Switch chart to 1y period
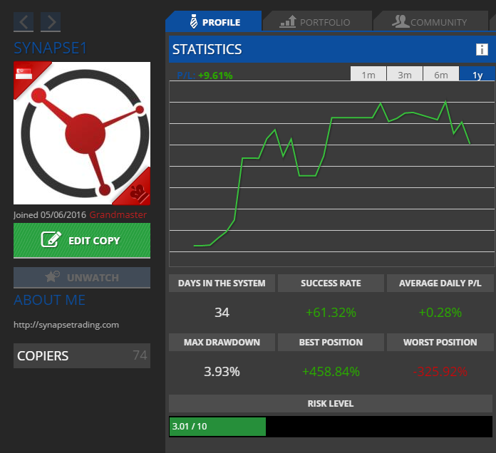 tap(477, 75)
